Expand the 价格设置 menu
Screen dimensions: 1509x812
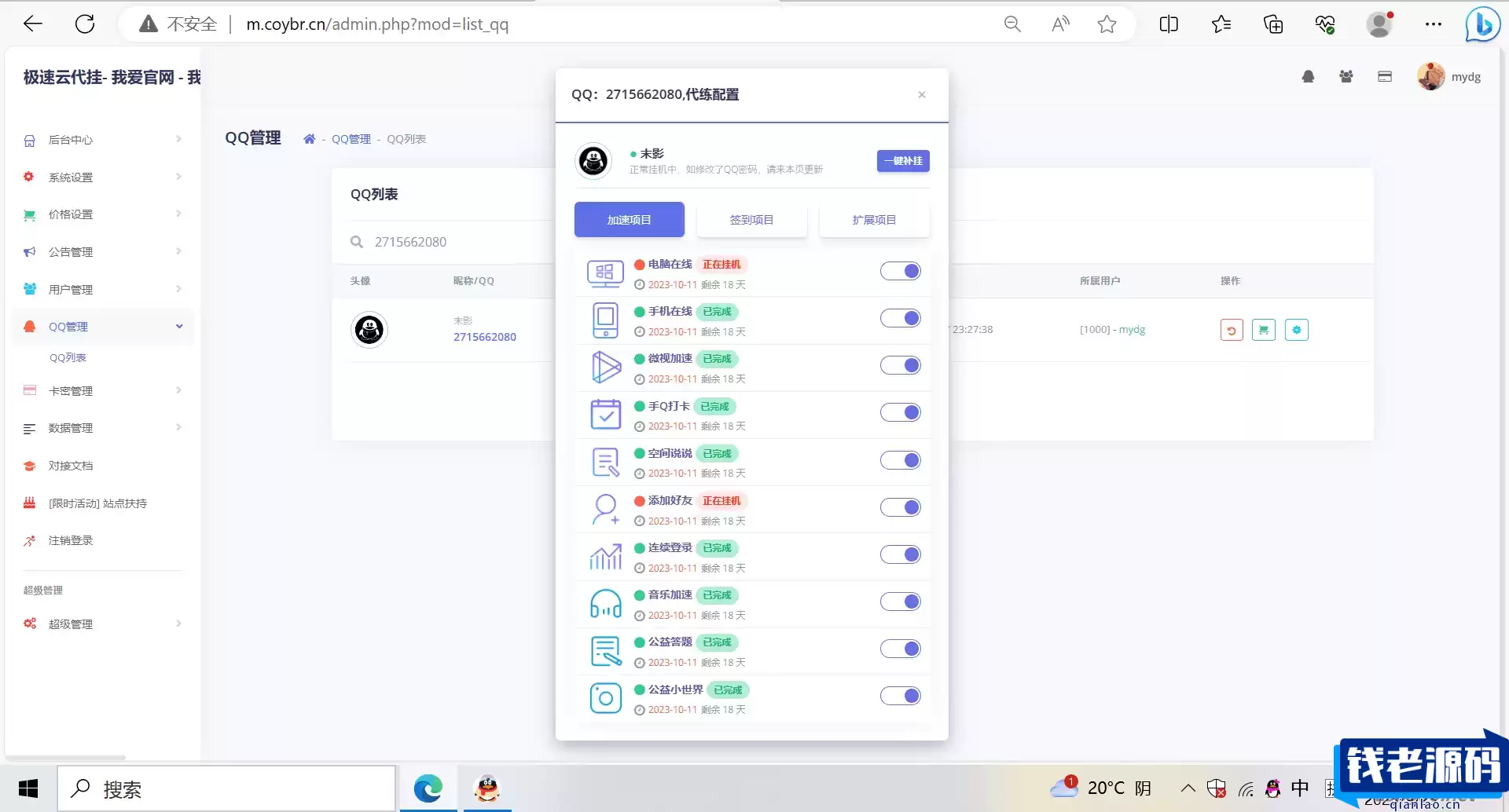tap(103, 214)
